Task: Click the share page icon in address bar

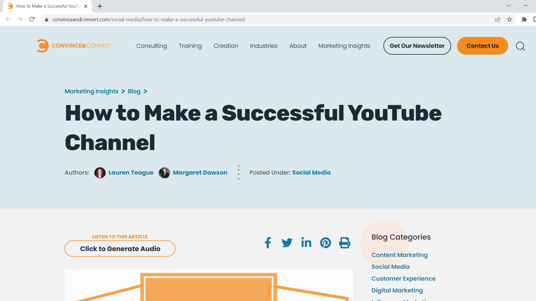Action: pyautogui.click(x=498, y=19)
